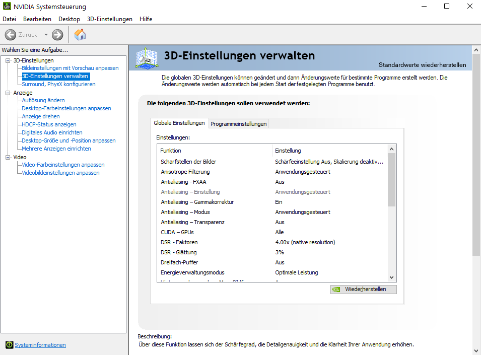Image resolution: width=481 pixels, height=355 pixels.
Task: Open Desktop-Größe und -Position anpassen
Action: click(x=68, y=140)
